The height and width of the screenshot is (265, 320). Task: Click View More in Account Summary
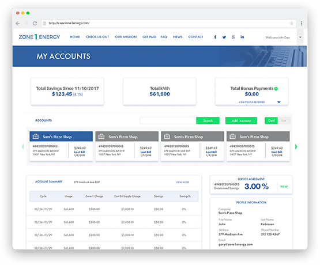183,182
